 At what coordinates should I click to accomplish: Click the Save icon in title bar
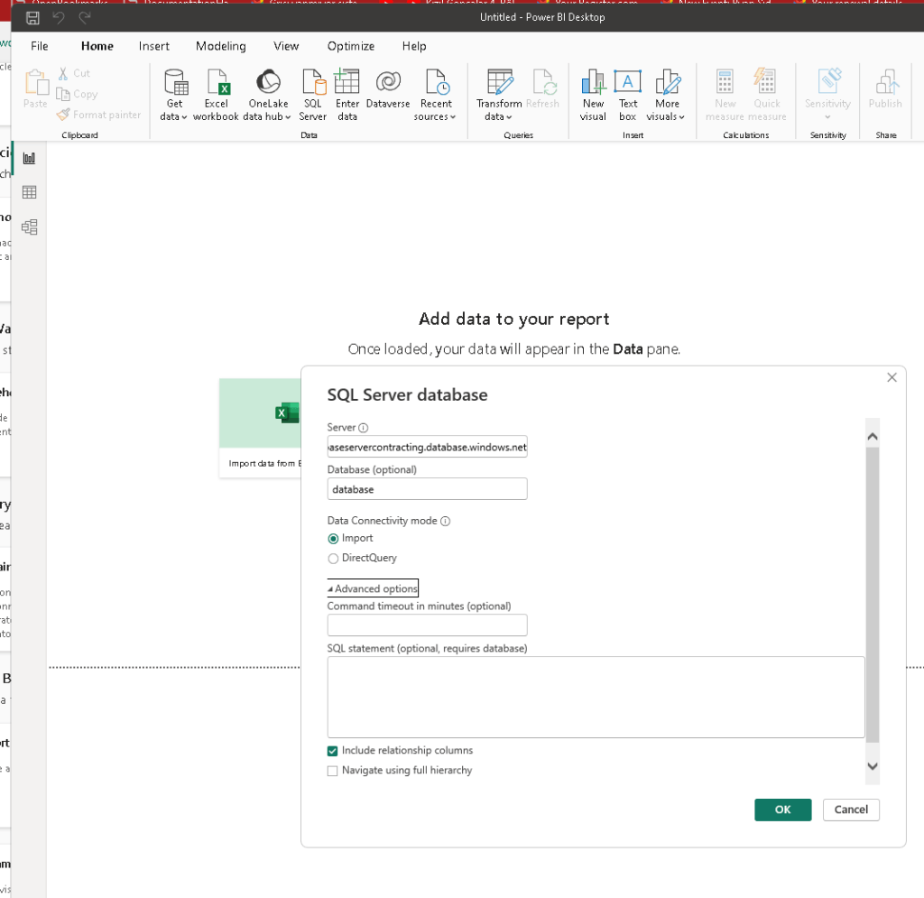coord(33,18)
